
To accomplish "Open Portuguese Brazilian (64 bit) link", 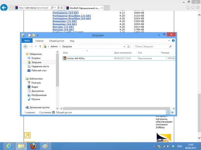I will 72,19.
